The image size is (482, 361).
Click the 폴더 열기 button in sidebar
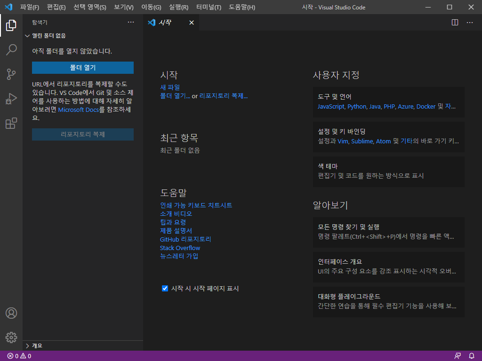point(83,68)
